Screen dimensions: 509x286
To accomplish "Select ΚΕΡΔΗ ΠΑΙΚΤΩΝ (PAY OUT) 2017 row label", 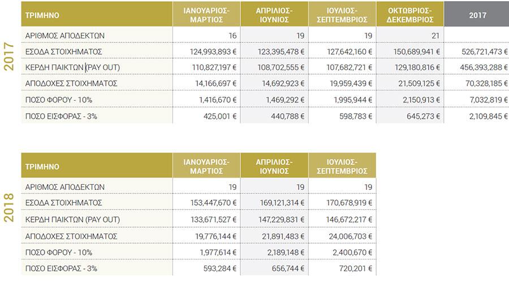I will pos(72,67).
